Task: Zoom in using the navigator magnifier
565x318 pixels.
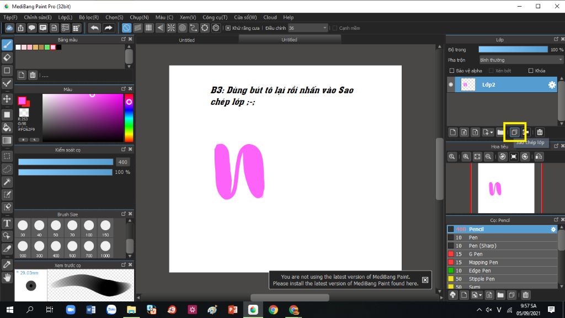Action: (466, 156)
